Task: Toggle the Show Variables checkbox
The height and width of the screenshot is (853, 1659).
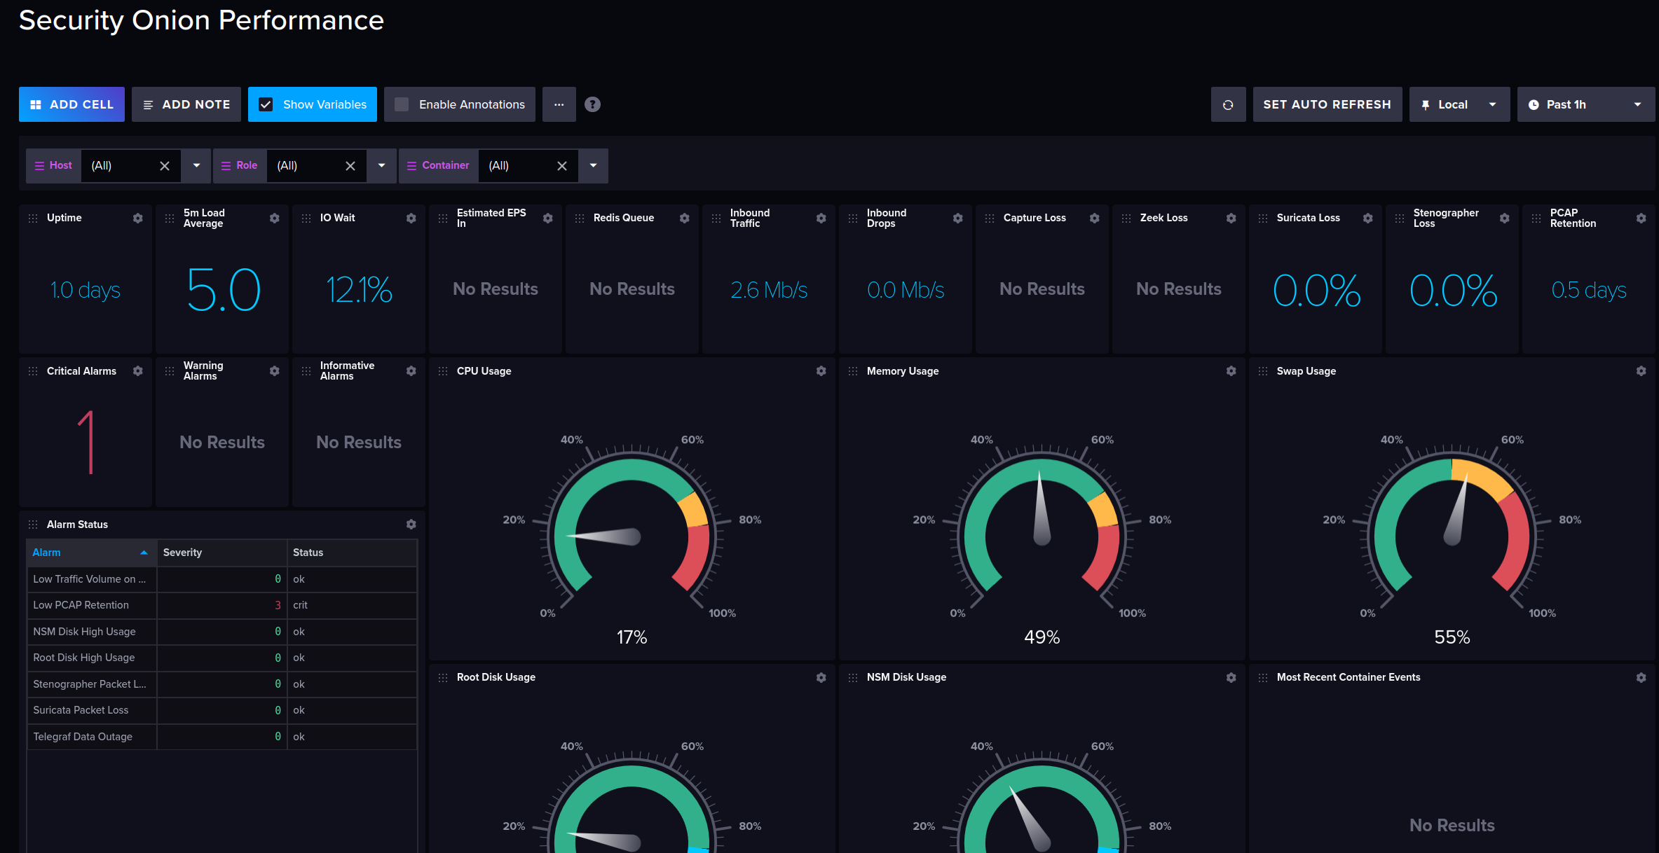Action: [x=266, y=104]
